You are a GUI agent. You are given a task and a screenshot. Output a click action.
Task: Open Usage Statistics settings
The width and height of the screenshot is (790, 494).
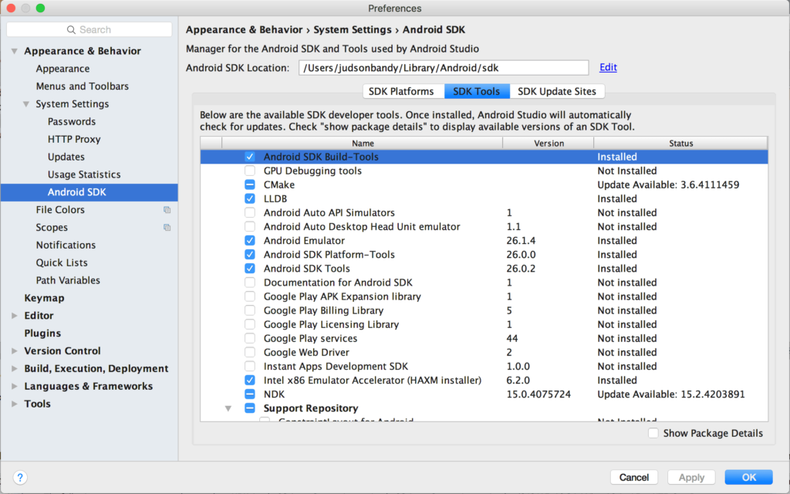click(x=84, y=174)
